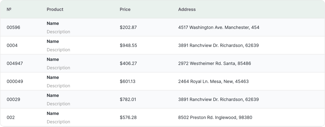Click the $202.87 price cell
The width and height of the screenshot is (325, 127).
tap(128, 27)
